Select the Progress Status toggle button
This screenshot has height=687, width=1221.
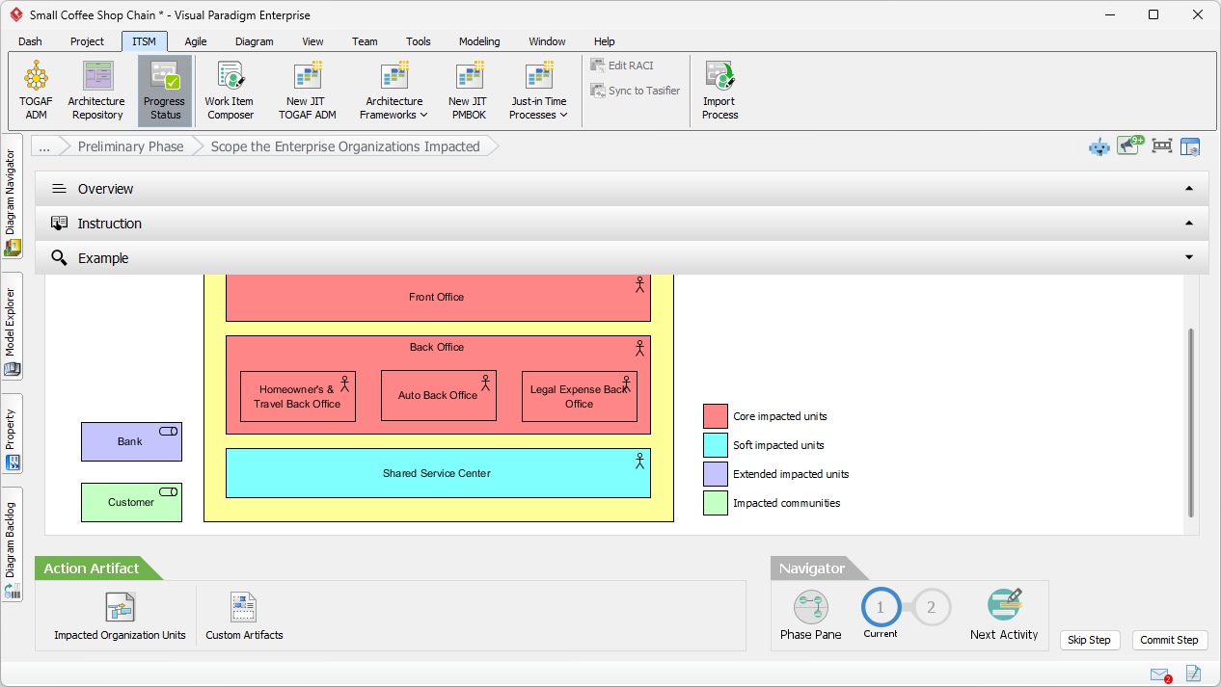164,90
